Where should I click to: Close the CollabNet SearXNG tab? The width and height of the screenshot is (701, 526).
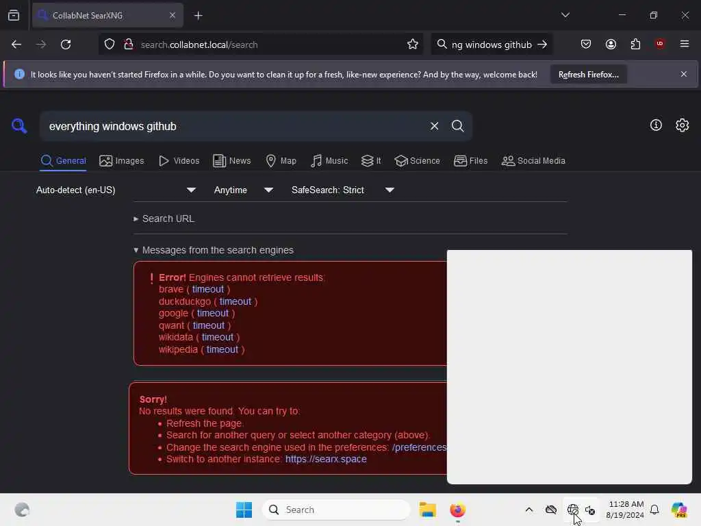tap(172, 15)
